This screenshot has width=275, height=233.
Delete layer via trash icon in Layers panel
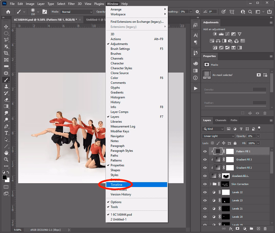(x=265, y=229)
